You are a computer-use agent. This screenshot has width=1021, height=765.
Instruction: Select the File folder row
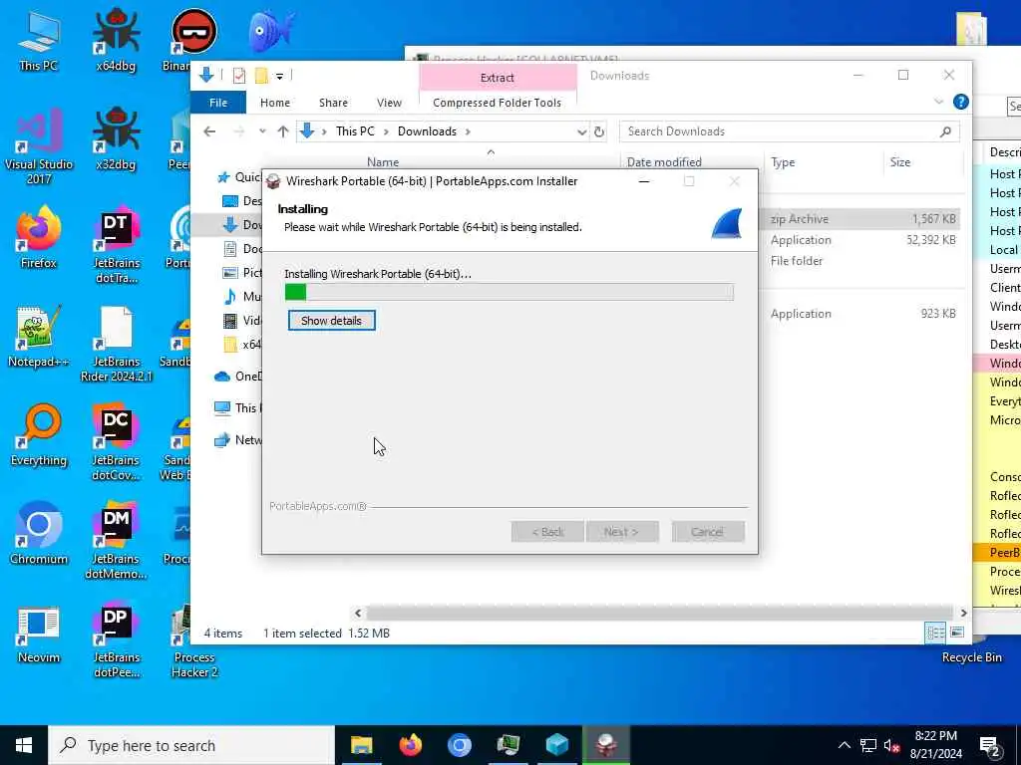[861, 261]
